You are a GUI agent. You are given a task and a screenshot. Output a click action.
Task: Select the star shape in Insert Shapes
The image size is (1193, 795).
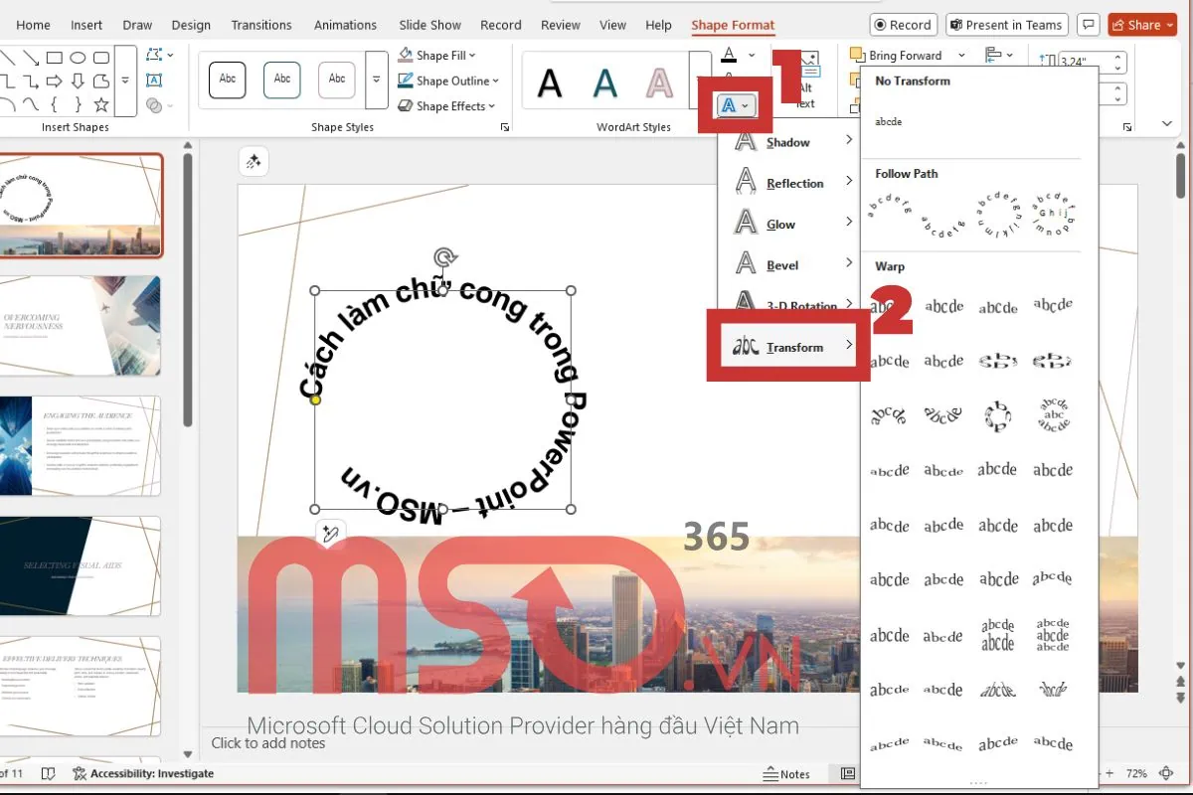(100, 104)
